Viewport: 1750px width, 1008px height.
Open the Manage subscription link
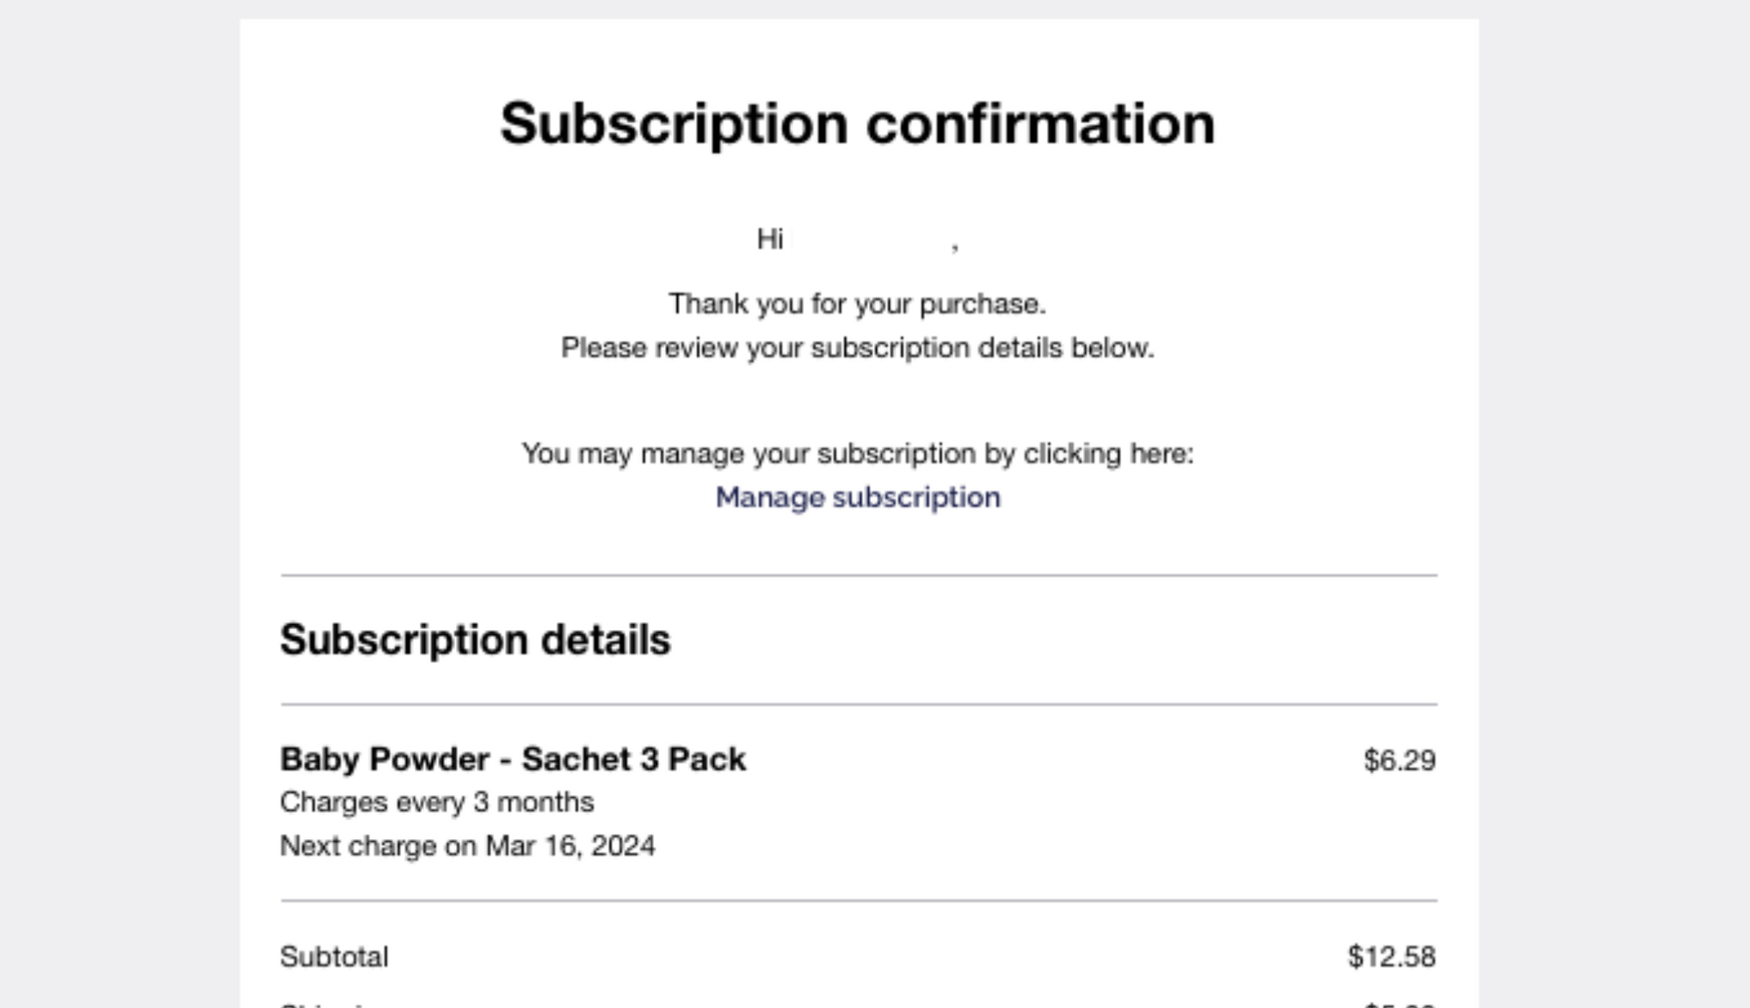(857, 497)
